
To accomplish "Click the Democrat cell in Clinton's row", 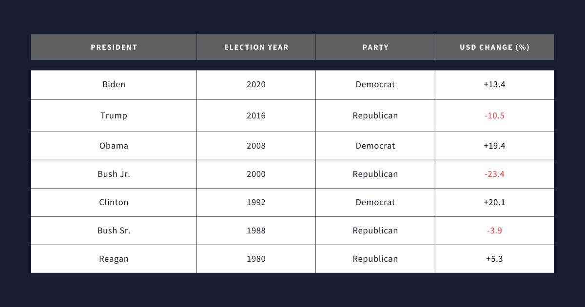I will tap(375, 202).
